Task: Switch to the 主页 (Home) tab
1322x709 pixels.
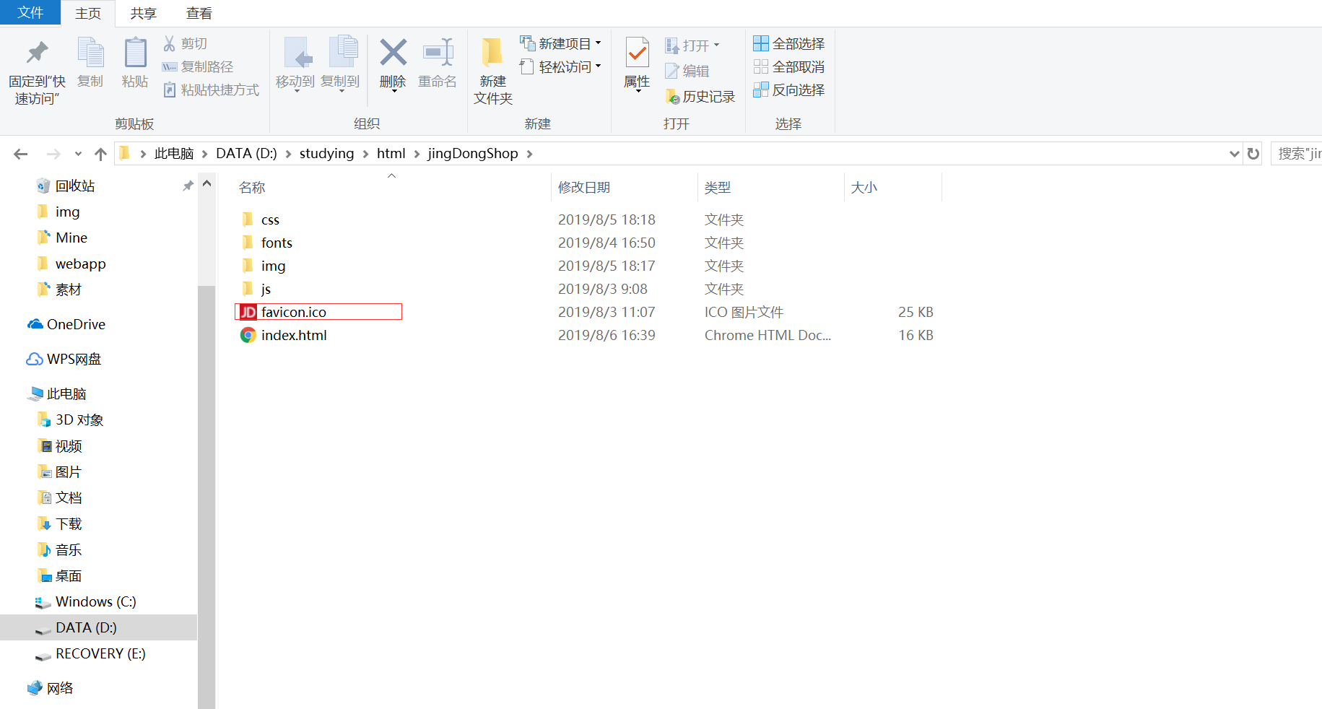Action: click(x=88, y=13)
